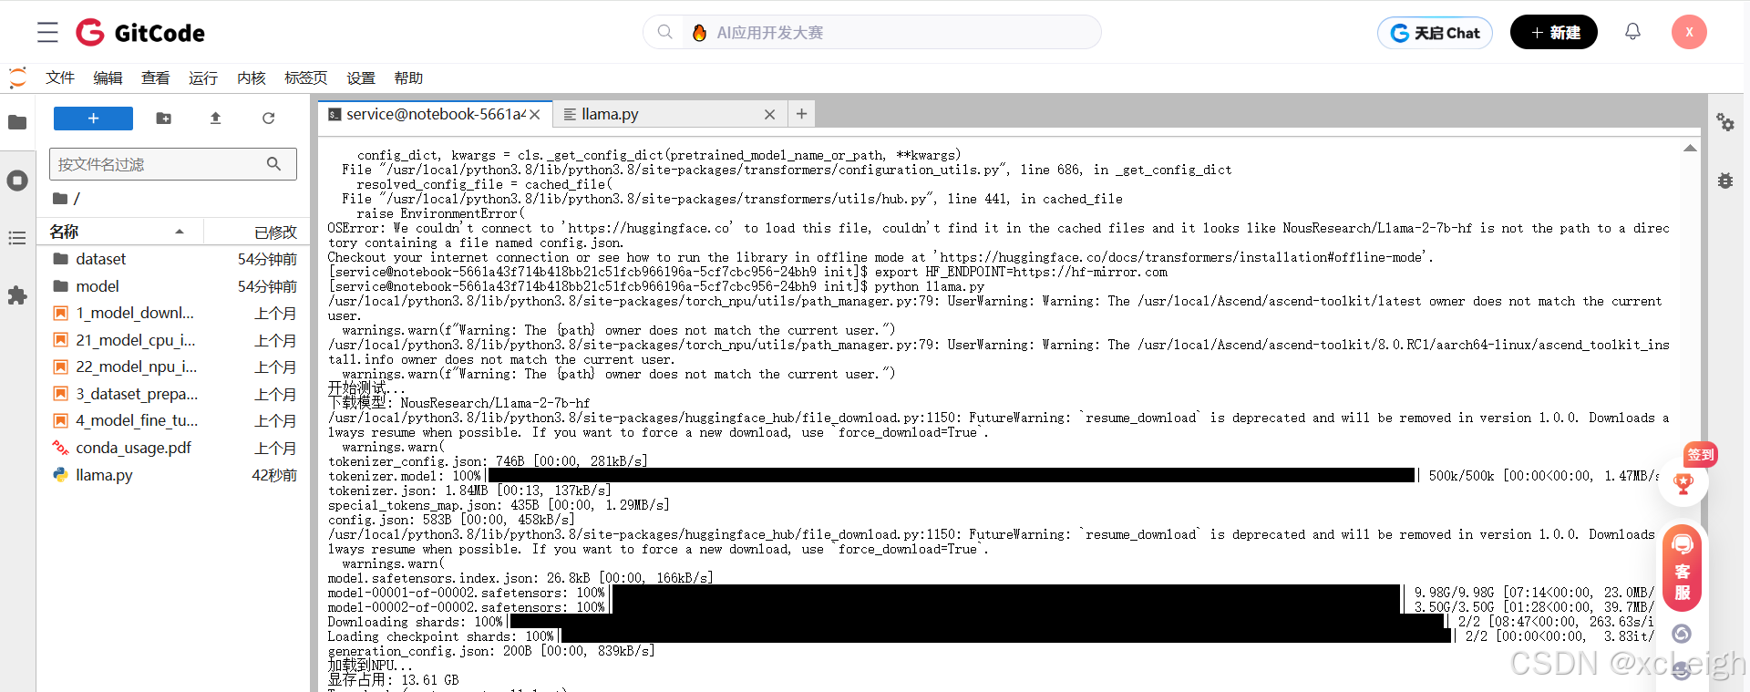Open the 设置 menu
The height and width of the screenshot is (692, 1750).
(361, 78)
